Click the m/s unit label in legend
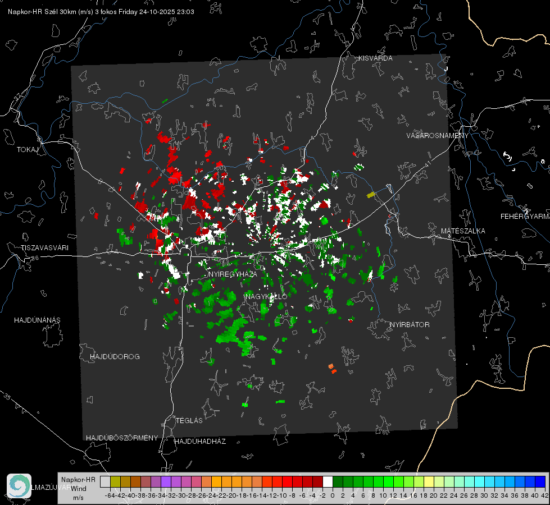 78,498
